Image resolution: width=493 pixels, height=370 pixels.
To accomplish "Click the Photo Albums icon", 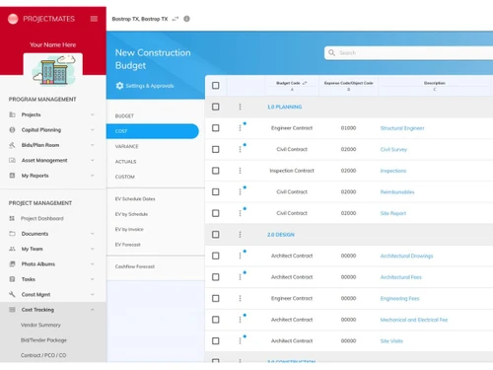I will (x=12, y=263).
